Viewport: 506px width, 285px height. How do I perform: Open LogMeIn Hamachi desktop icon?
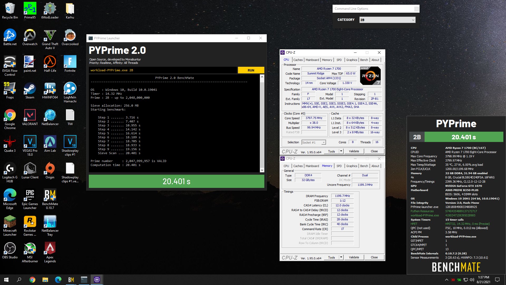tap(70, 93)
